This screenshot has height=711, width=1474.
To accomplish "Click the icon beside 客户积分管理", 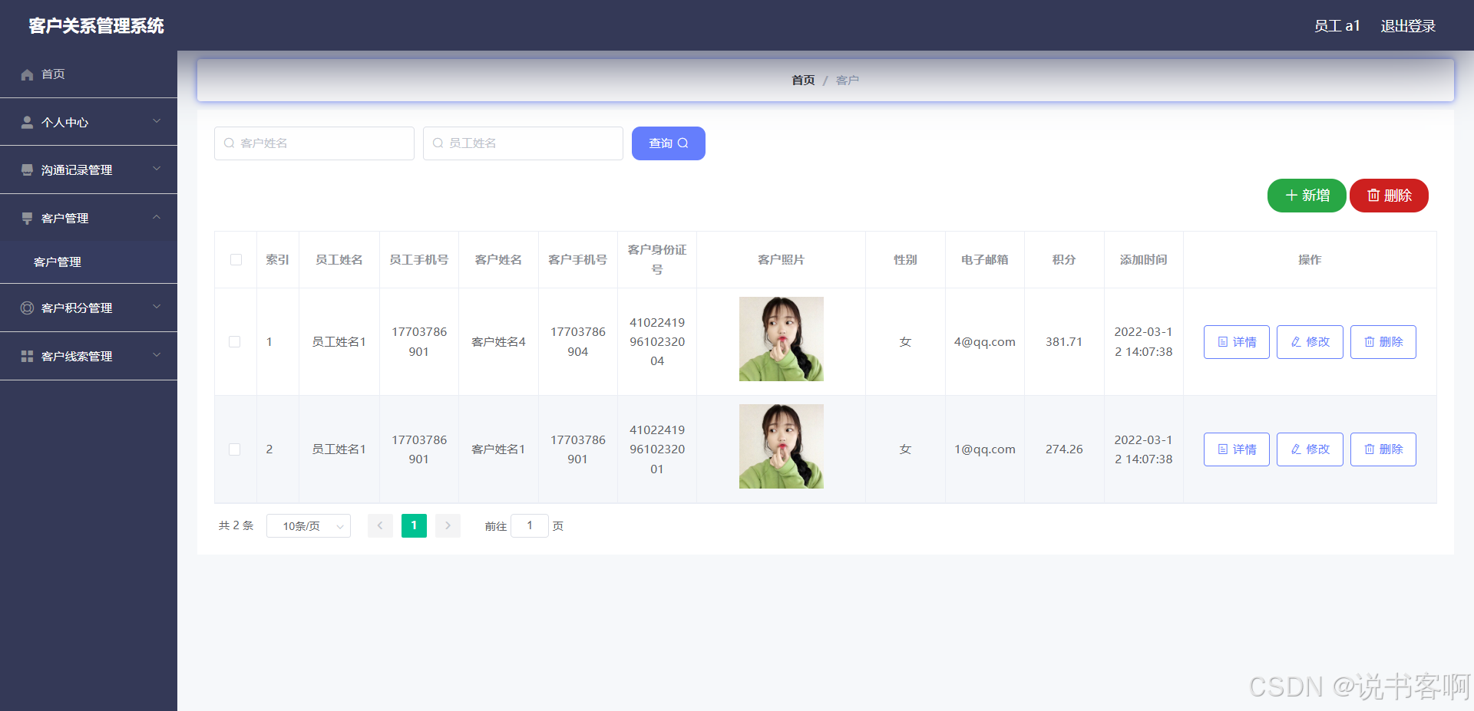I will click(27, 308).
